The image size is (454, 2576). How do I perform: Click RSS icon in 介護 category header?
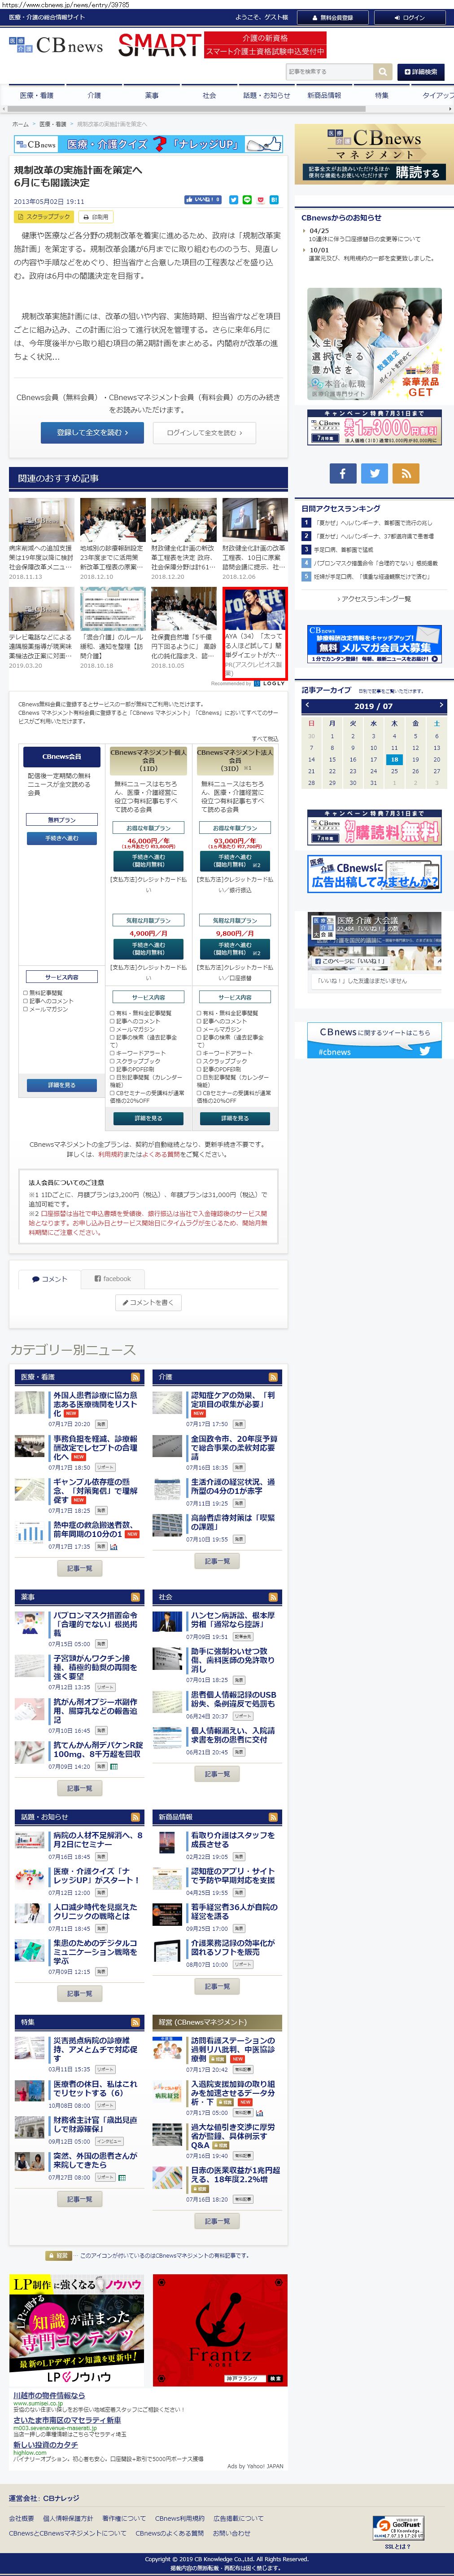pos(273,1377)
